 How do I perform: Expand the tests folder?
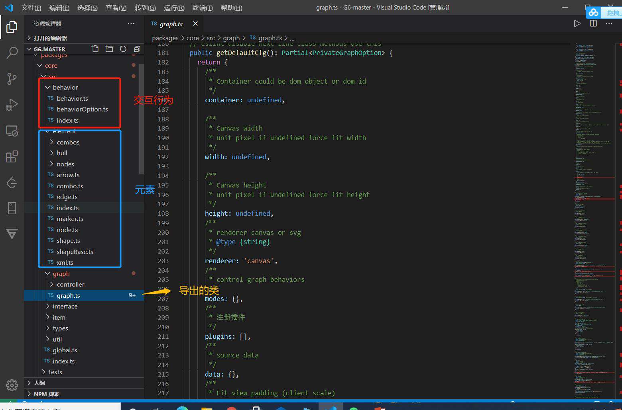point(84,372)
